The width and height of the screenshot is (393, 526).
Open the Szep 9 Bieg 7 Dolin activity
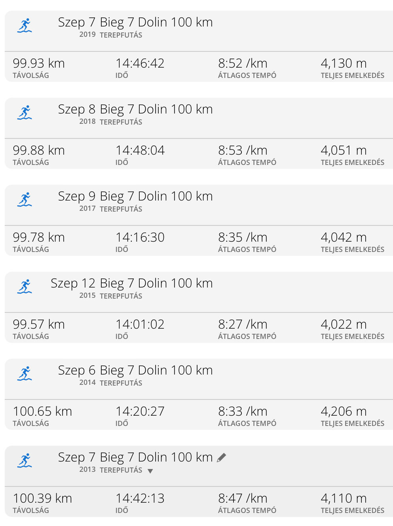[x=135, y=197]
